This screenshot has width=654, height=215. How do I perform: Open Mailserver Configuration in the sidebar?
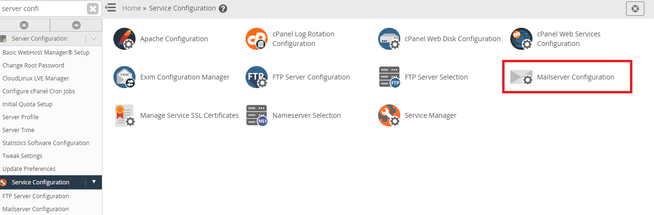(x=36, y=209)
